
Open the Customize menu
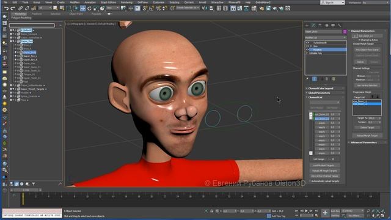159,2
